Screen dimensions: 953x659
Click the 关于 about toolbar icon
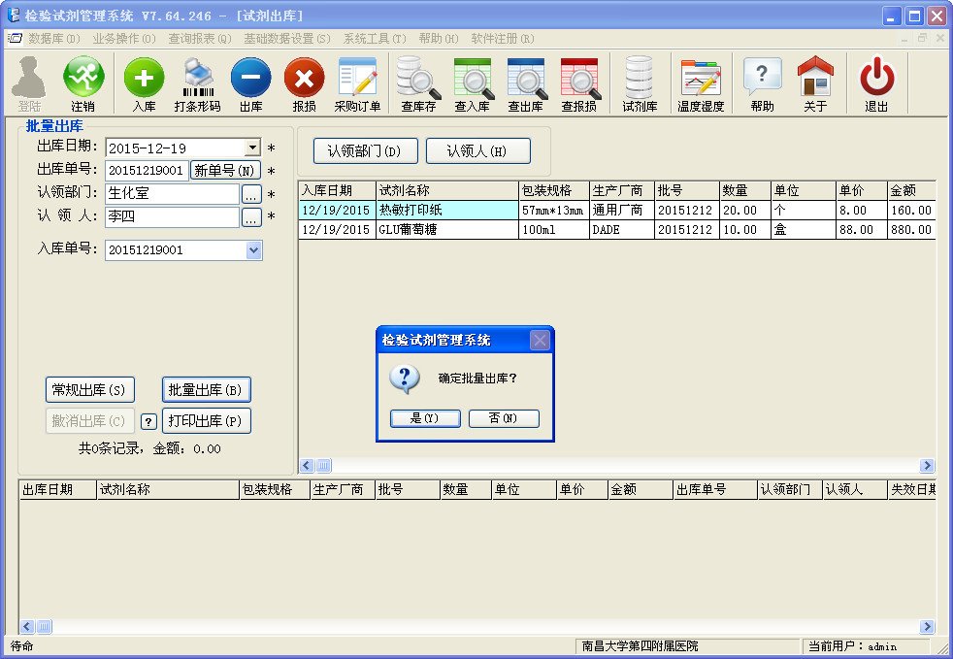click(x=815, y=83)
